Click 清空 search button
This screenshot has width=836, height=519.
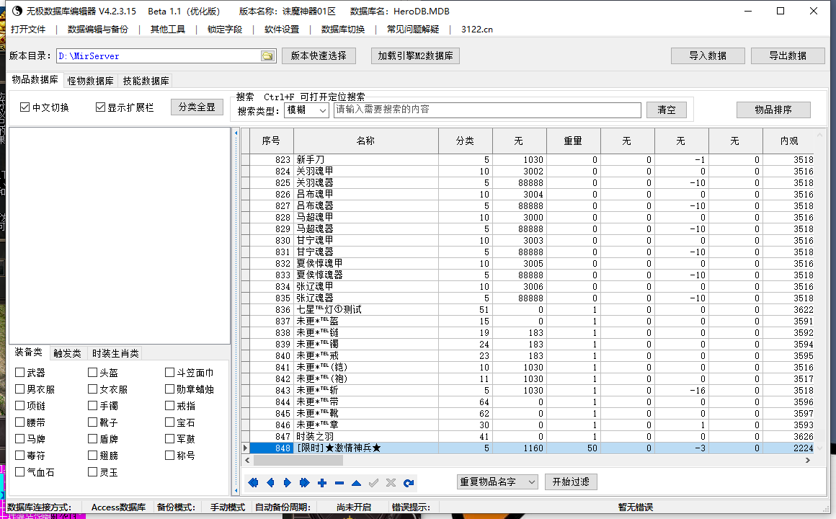(667, 110)
